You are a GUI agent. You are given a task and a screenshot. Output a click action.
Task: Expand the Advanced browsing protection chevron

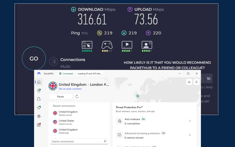(190, 135)
